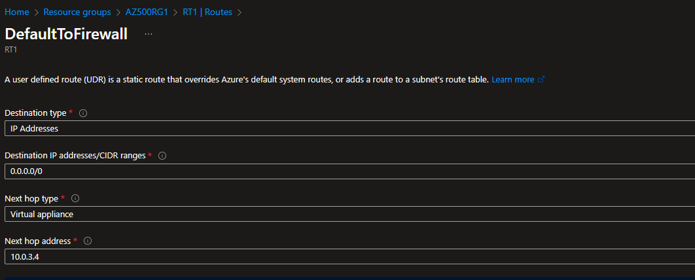Expand the Destination type dropdown showing IP Addresses
The height and width of the screenshot is (280, 695).
(347, 128)
